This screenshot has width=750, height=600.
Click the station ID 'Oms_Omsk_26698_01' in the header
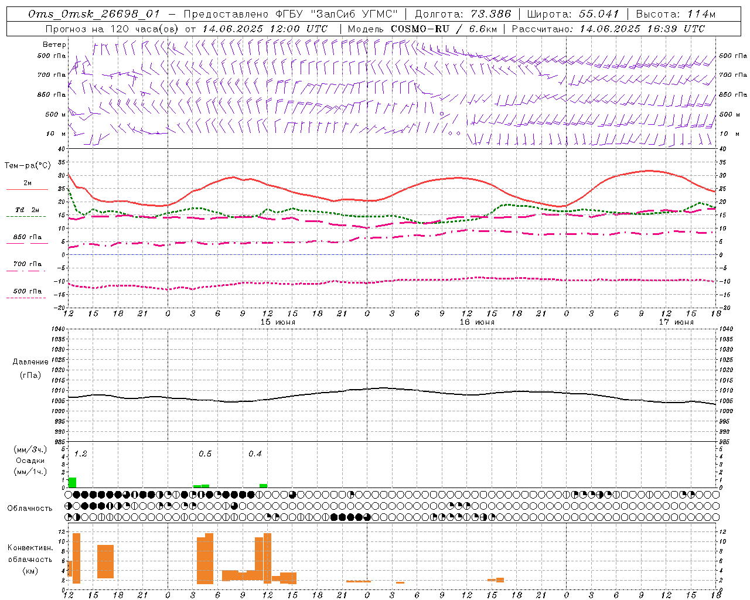[x=94, y=14]
